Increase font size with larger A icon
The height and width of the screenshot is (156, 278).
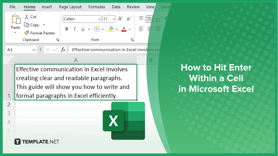coord(121,19)
